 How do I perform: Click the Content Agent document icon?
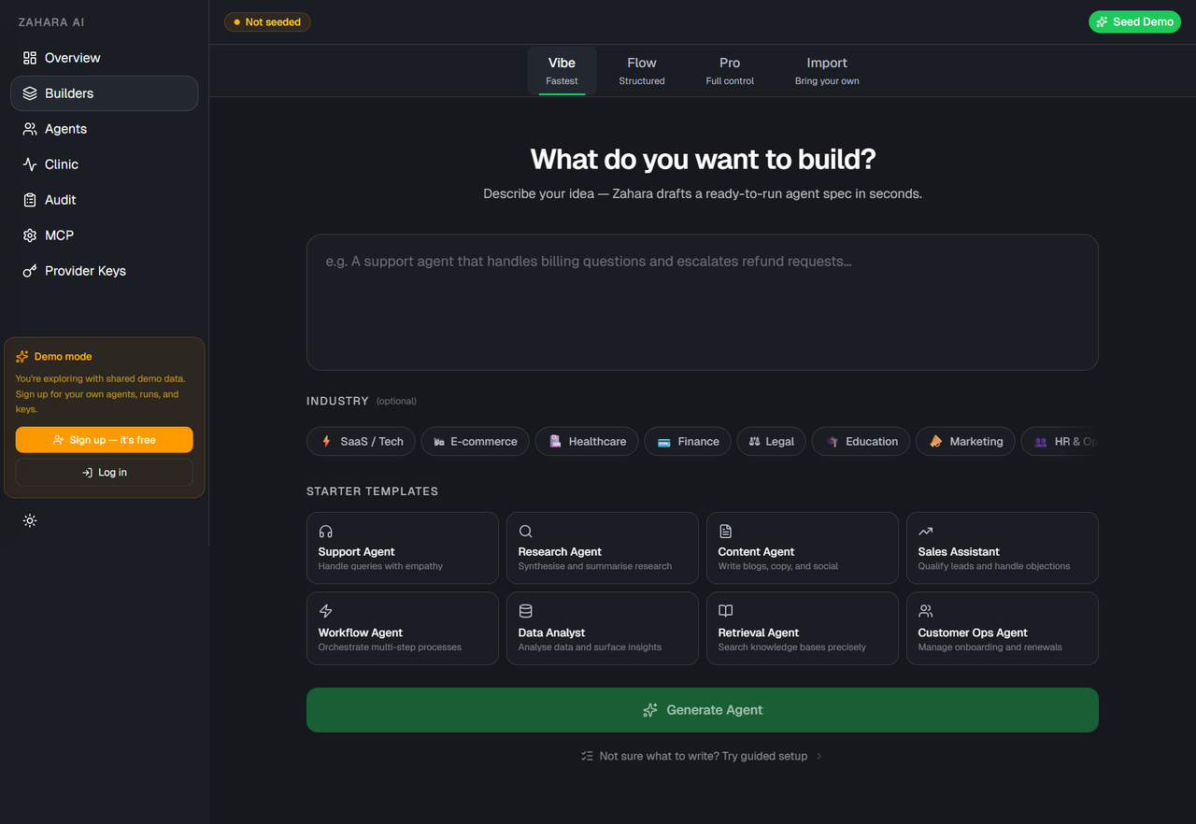tap(726, 532)
